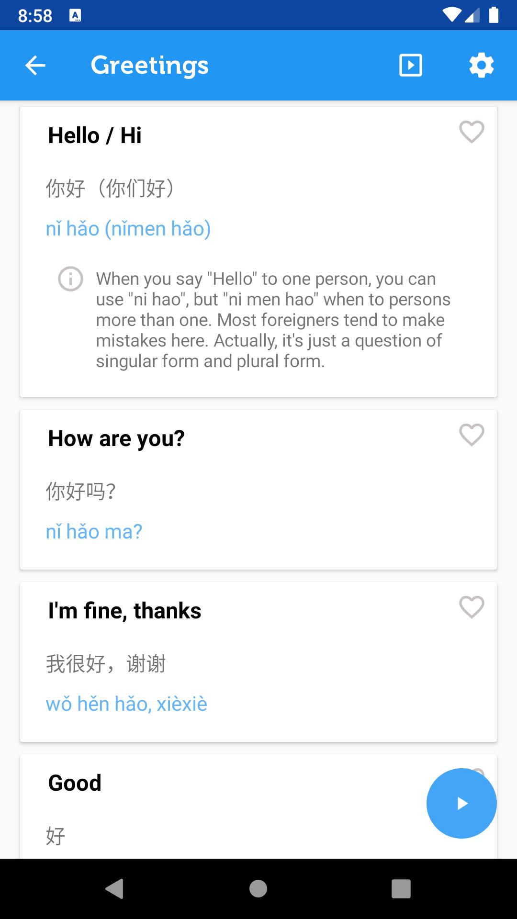517x919 pixels.
Task: Tap the pinyin "nǐ hǎo ma?"
Action: coord(94,532)
